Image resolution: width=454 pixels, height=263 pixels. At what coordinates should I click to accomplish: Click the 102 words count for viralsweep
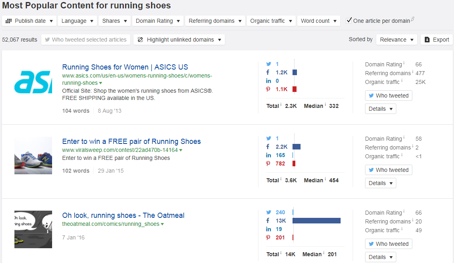coord(76,171)
